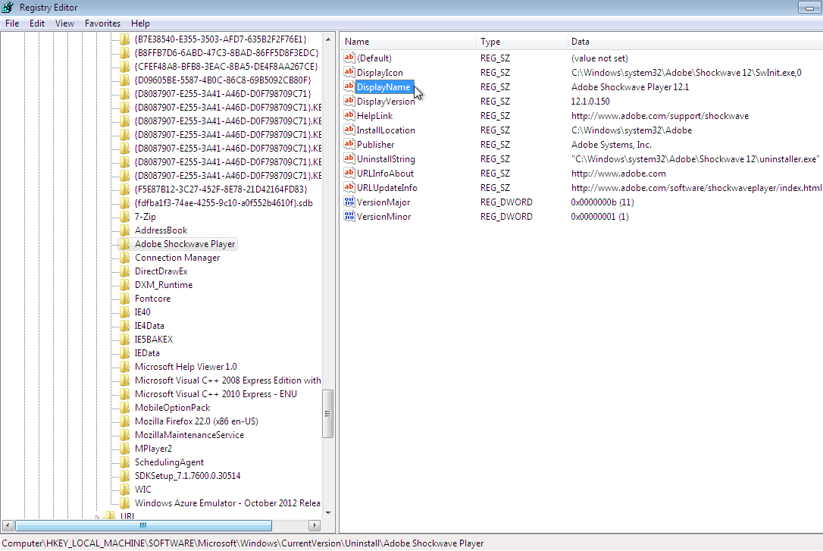Screen dimensions: 823x551
Task: Expand the URL tree node
Action: (x=97, y=517)
